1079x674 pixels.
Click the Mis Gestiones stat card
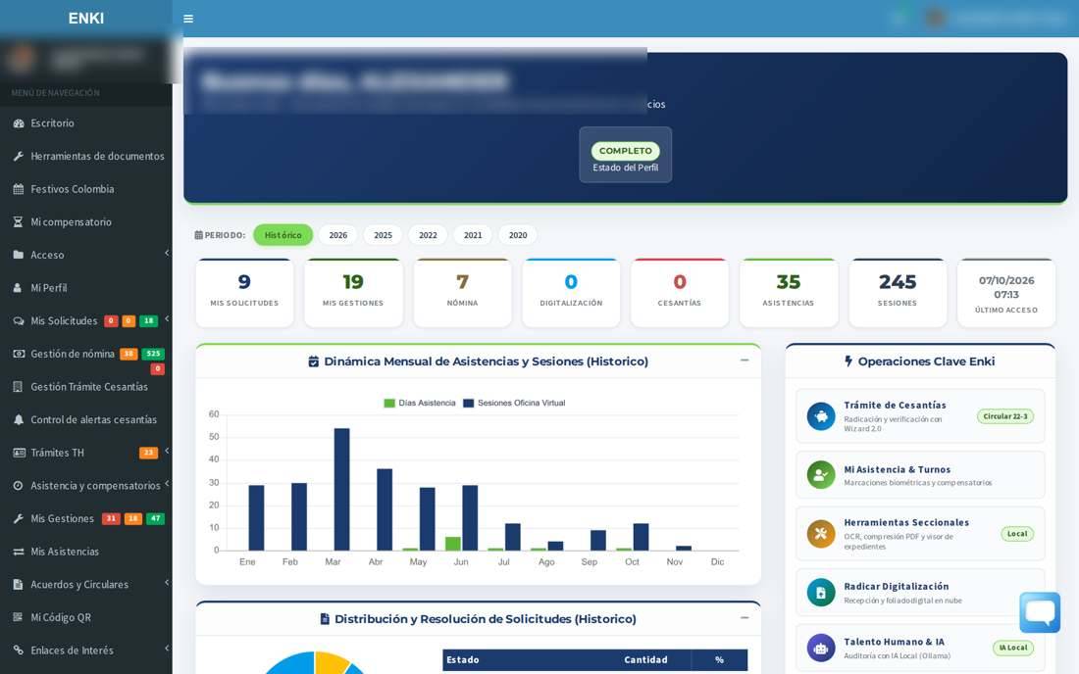[x=353, y=293]
